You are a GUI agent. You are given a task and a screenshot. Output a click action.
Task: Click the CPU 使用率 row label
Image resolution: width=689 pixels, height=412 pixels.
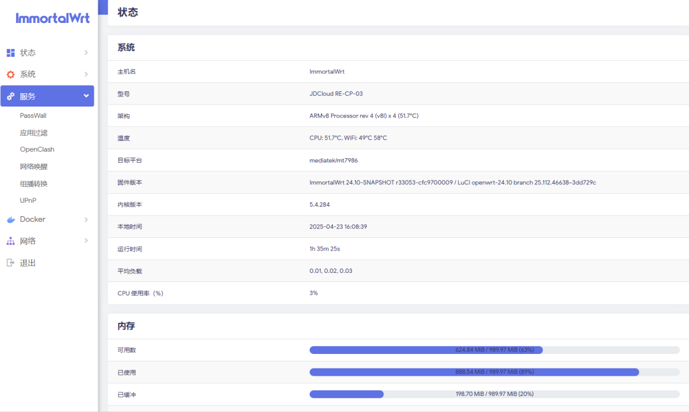point(140,293)
